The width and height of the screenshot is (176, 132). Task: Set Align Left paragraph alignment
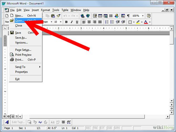pyautogui.click(x=84, y=22)
